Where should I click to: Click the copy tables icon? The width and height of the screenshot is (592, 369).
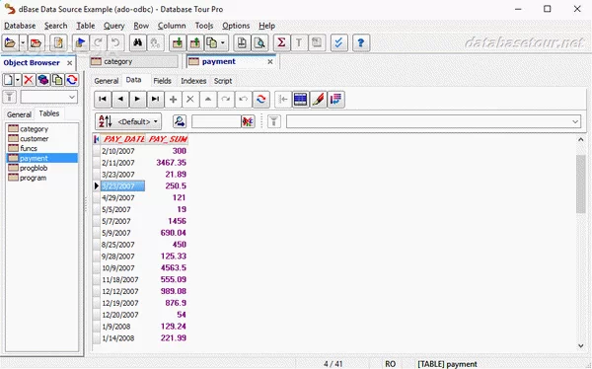click(x=212, y=42)
